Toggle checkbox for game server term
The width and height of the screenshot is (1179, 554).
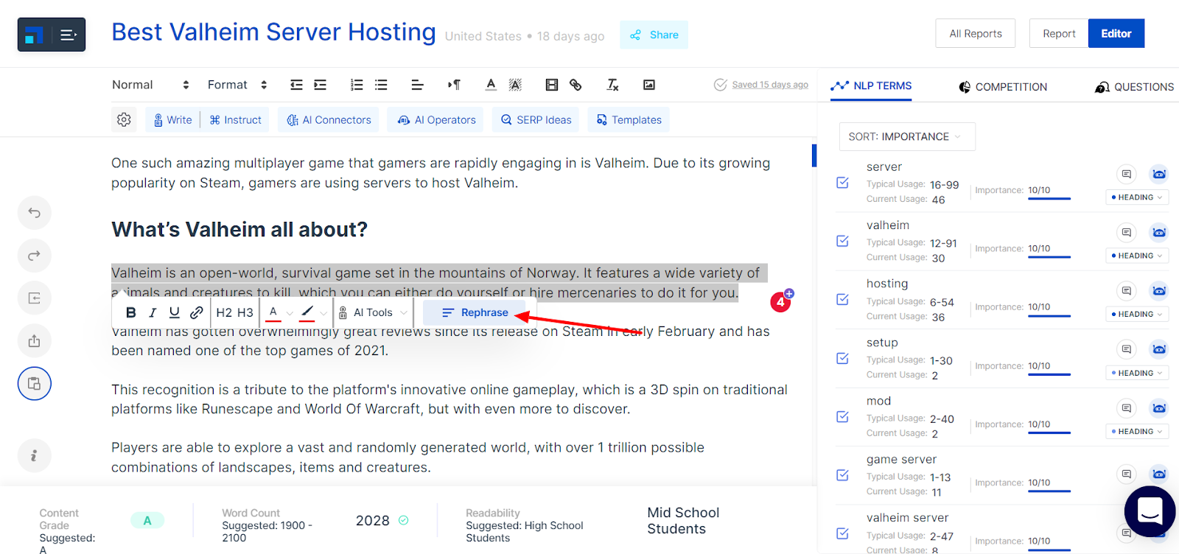[843, 475]
